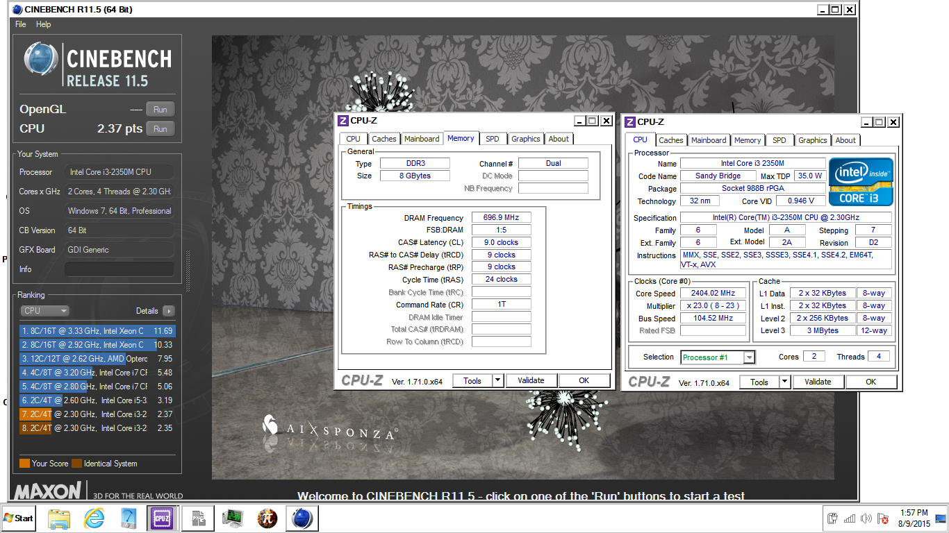
Task: Select ranking row 6 Intel Core i5 3.19
Action: point(97,400)
